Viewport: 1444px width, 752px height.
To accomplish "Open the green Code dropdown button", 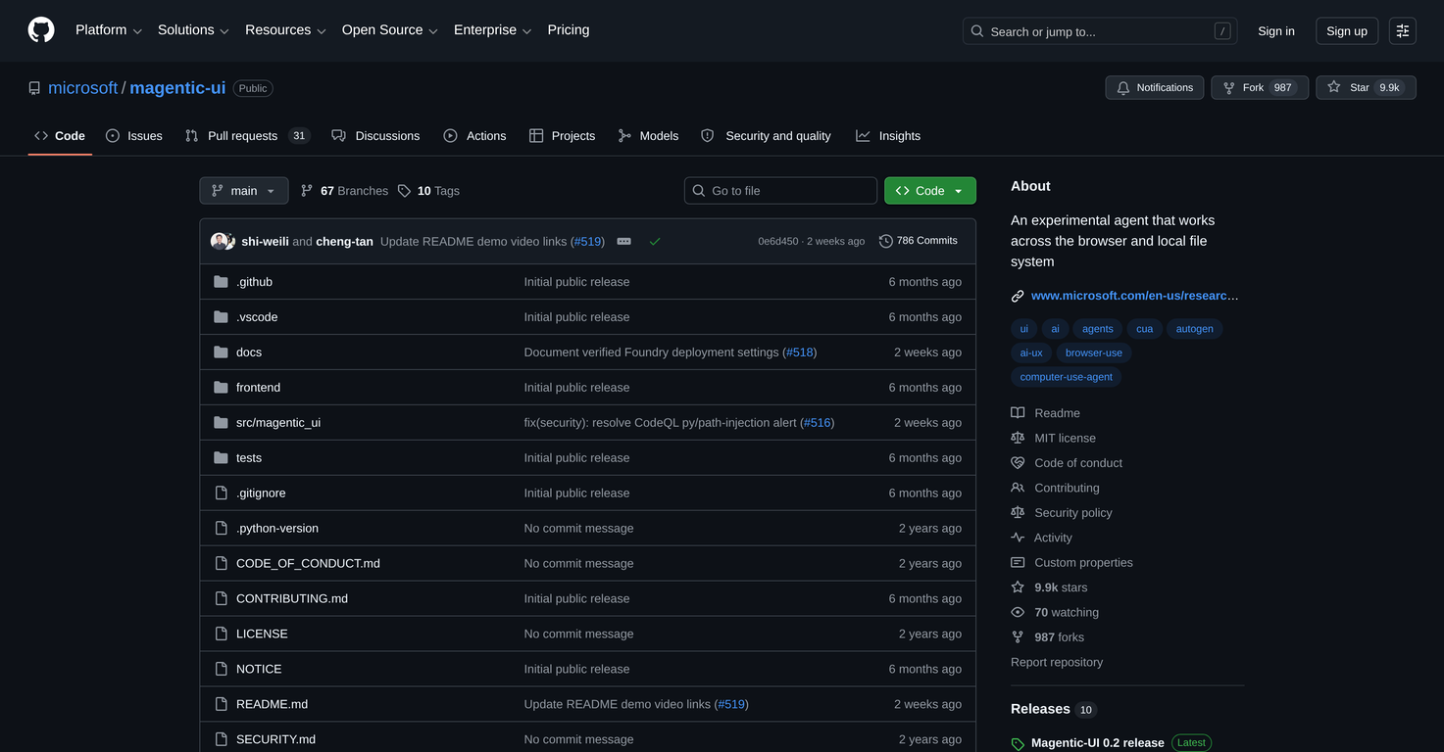I will pos(930,191).
